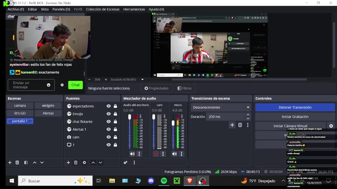Viewport: 337px width, 189px height.
Task: Open micro channel options menu
Action: click(x=181, y=154)
